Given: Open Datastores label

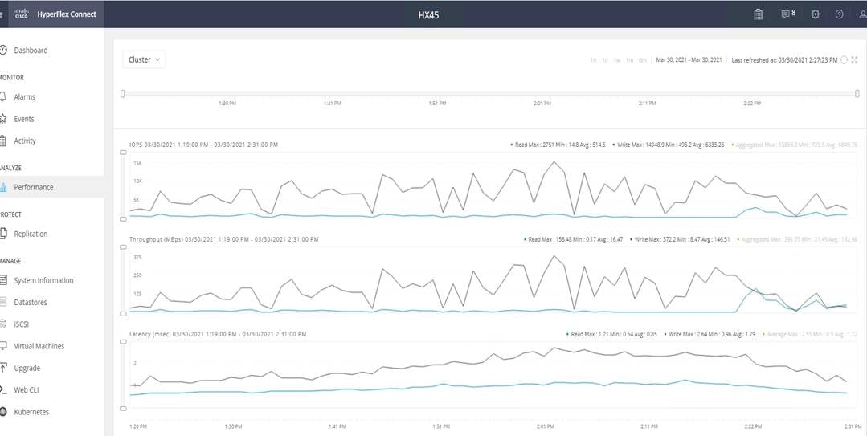Looking at the screenshot, I should coord(31,302).
